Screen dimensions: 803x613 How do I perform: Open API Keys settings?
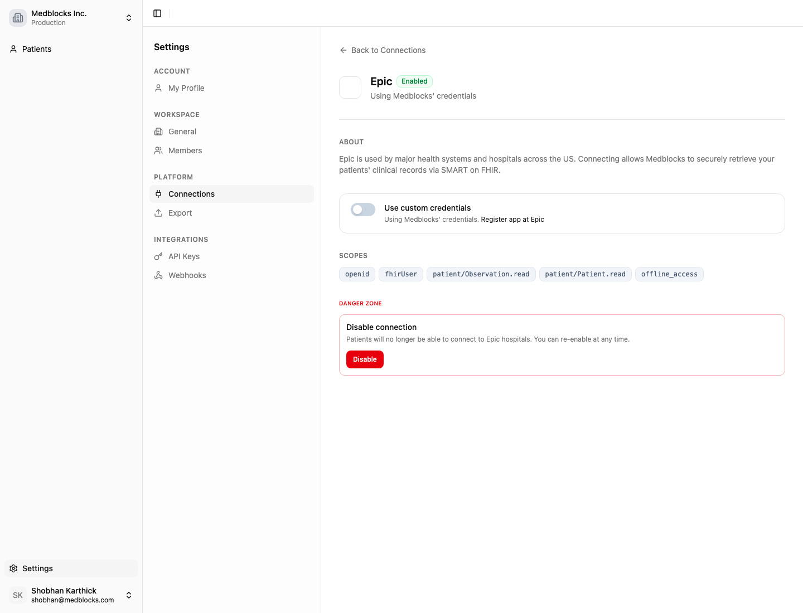[231, 256]
